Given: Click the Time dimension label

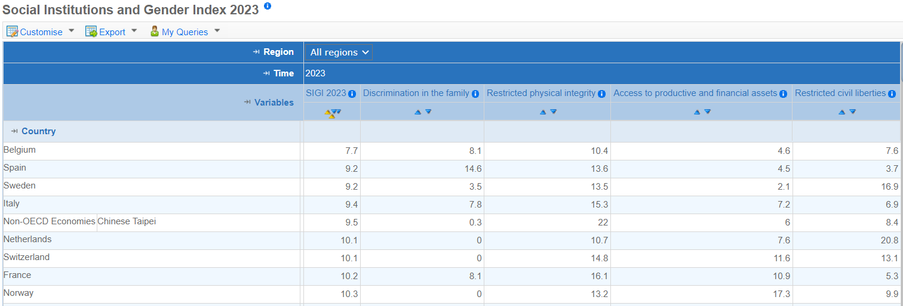Looking at the screenshot, I should [284, 73].
